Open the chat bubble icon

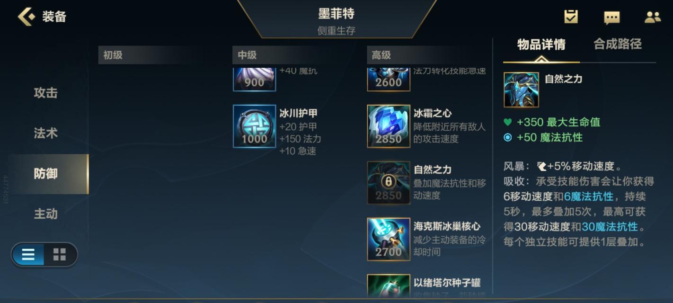pos(612,18)
